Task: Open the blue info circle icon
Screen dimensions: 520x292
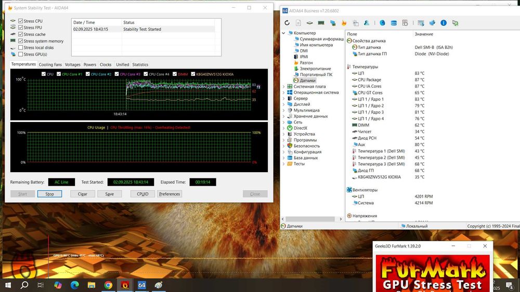Action: (444, 23)
